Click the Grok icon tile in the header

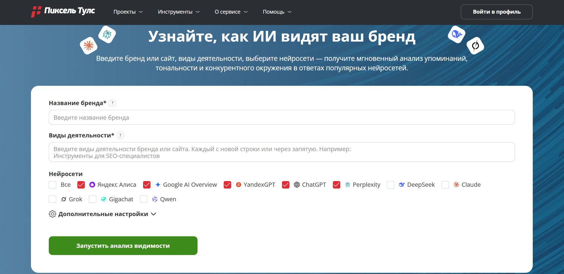[475, 46]
